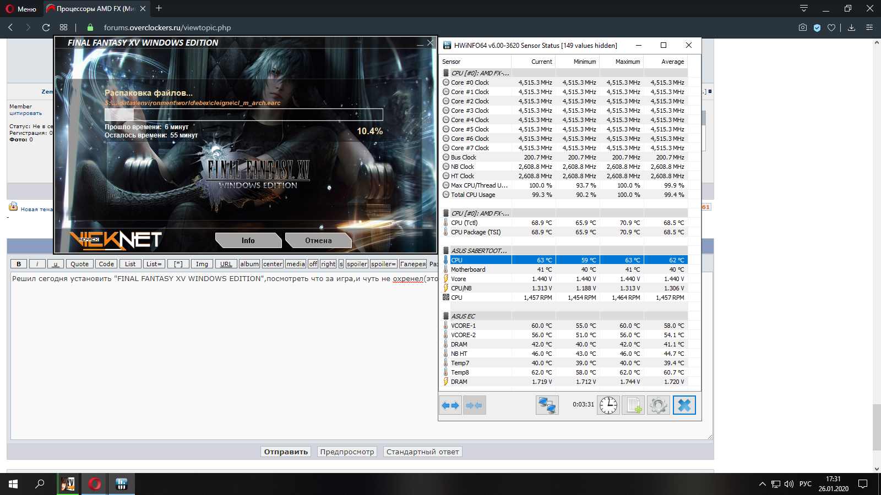Click Info button in the installer
Screen dimensions: 881x495
point(248,240)
